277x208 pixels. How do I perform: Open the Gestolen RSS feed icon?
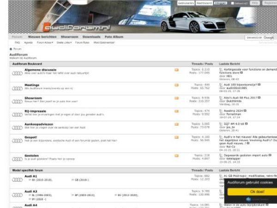point(176,156)
